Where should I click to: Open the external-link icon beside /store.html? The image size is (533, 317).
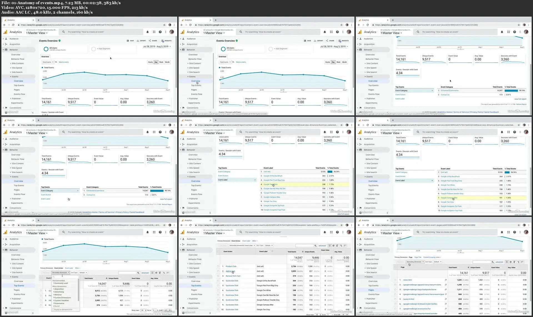point(446,280)
